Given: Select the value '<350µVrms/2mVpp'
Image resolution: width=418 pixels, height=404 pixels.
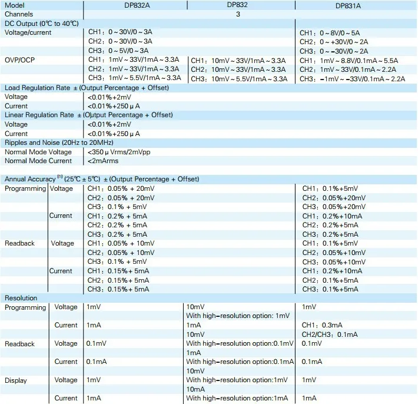Looking at the screenshot, I should pos(119,152).
